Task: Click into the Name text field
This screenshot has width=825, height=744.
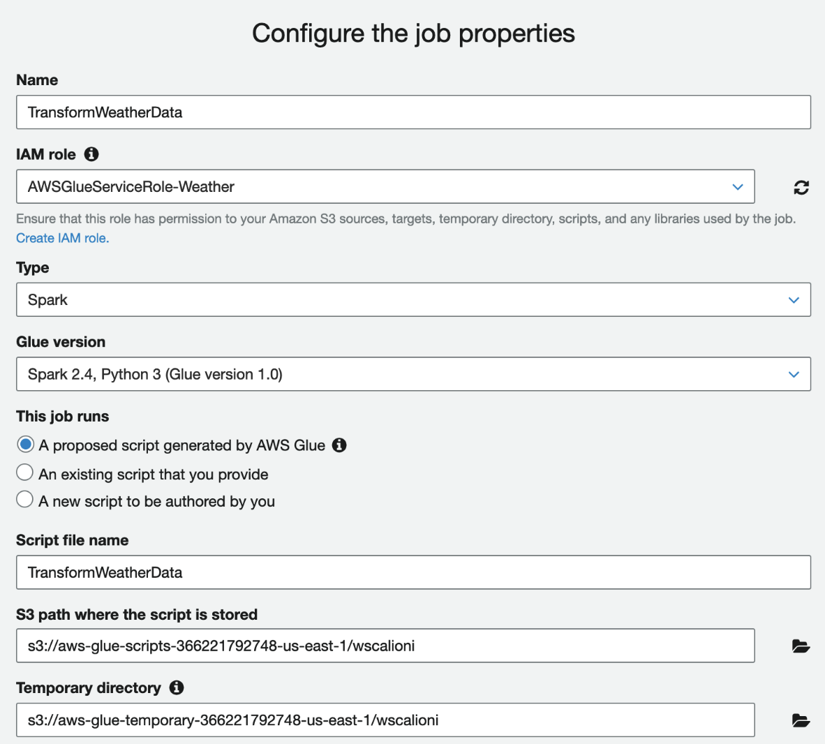Action: click(412, 112)
